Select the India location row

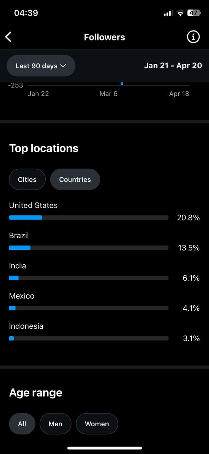click(104, 272)
